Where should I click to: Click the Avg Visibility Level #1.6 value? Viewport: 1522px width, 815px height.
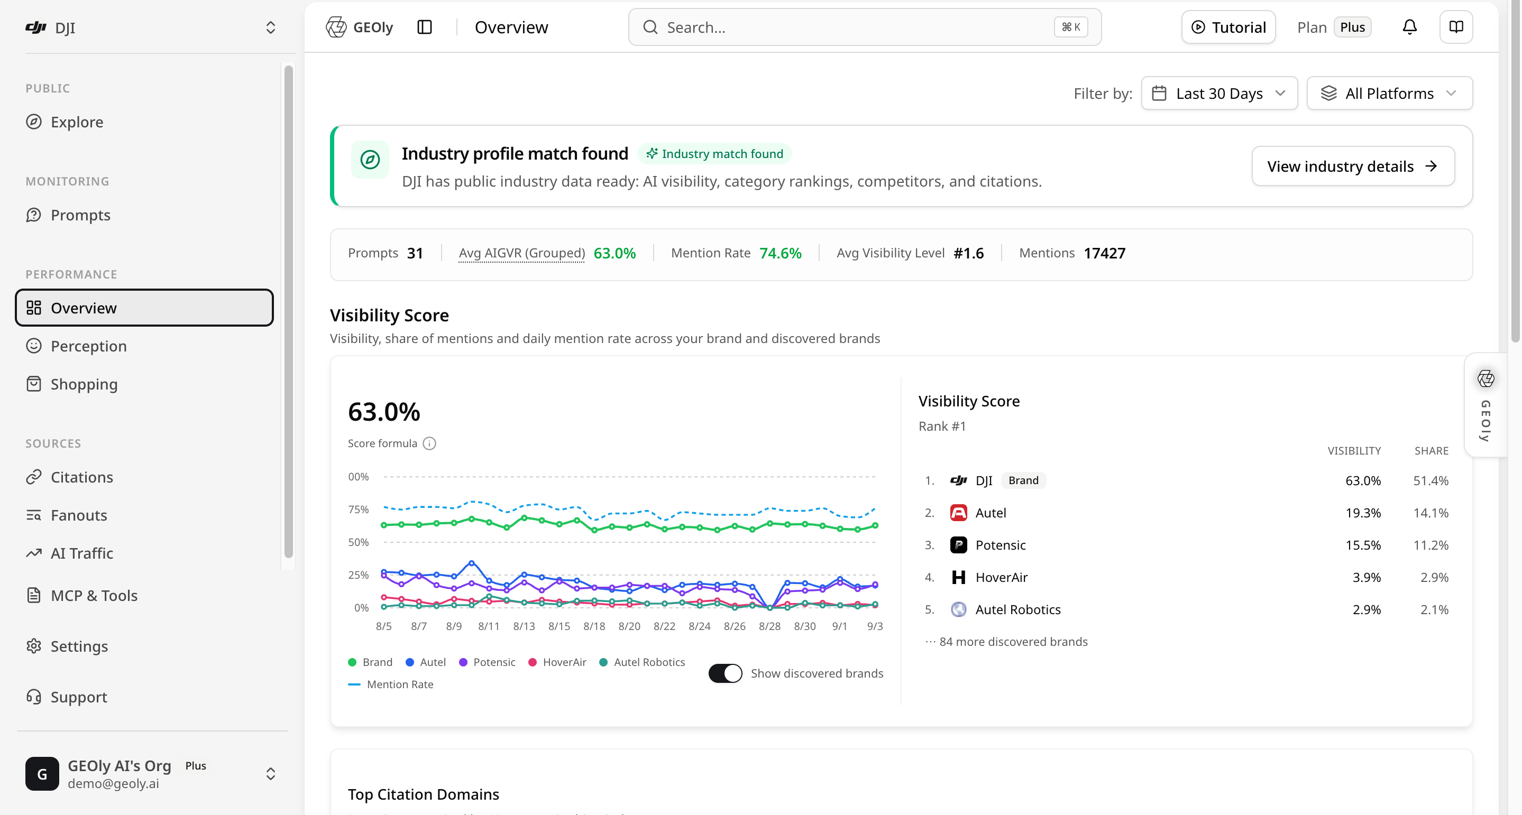[968, 253]
